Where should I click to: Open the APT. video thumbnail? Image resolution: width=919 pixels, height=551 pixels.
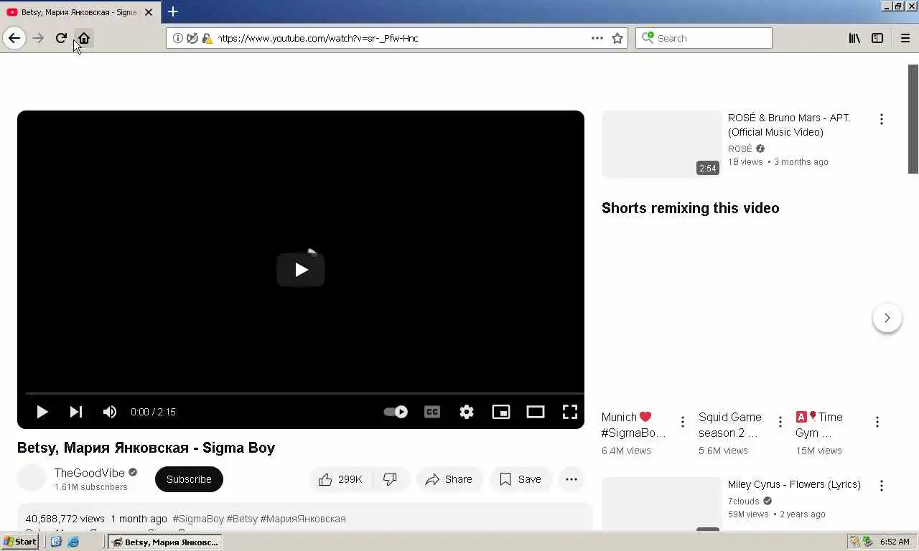click(x=662, y=144)
